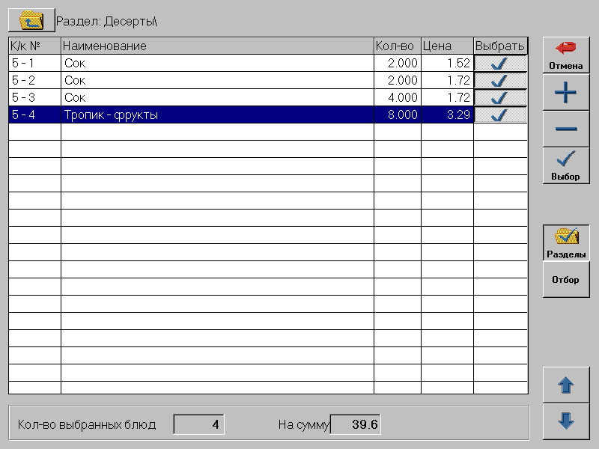The height and width of the screenshot is (449, 599).
Task: Click the total sum field showing 39.6
Action: tap(355, 424)
